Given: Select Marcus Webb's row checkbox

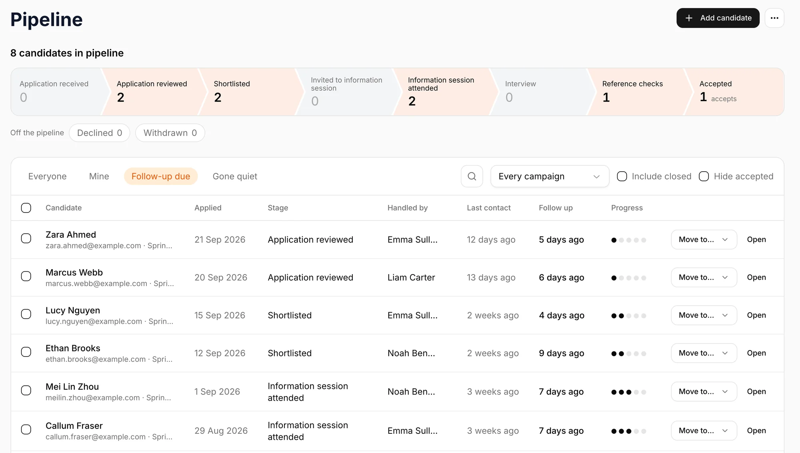Looking at the screenshot, I should click(26, 276).
